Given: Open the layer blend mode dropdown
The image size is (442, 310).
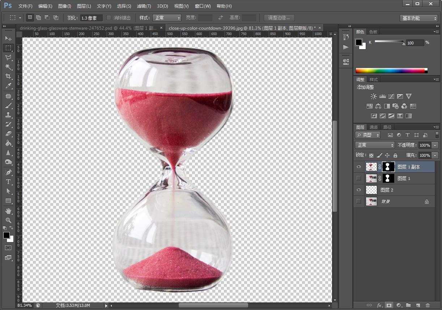Looking at the screenshot, I should (x=375, y=145).
